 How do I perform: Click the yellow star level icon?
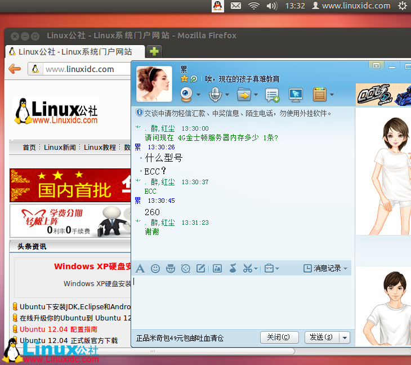tap(184, 79)
